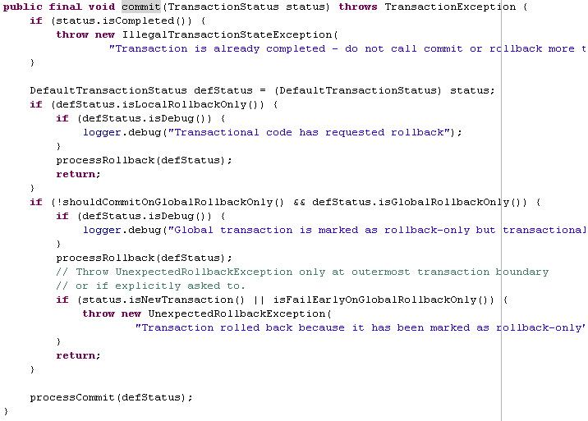Click the first processRollback(defStatus) call
Viewport: 588px width, 421px height.
coord(144,161)
